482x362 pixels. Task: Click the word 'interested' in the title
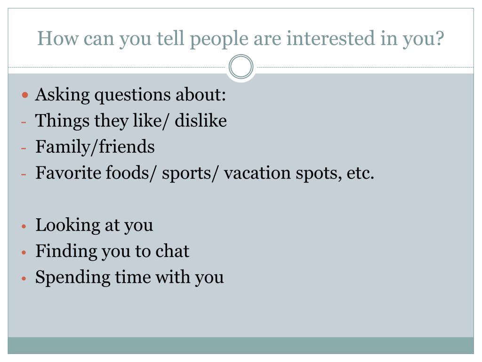330,38
